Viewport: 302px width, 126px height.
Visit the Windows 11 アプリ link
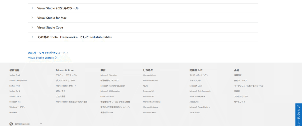coord(17,107)
